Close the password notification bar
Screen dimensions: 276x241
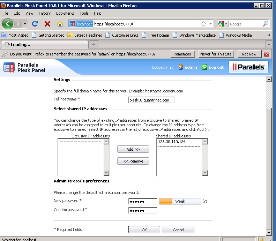click(x=267, y=54)
